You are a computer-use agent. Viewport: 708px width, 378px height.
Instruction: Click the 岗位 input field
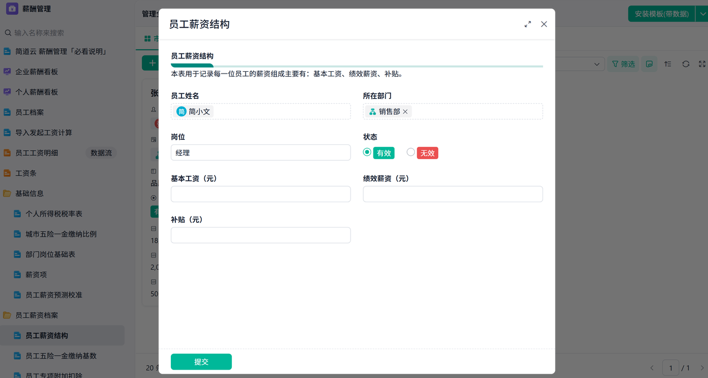coord(261,153)
